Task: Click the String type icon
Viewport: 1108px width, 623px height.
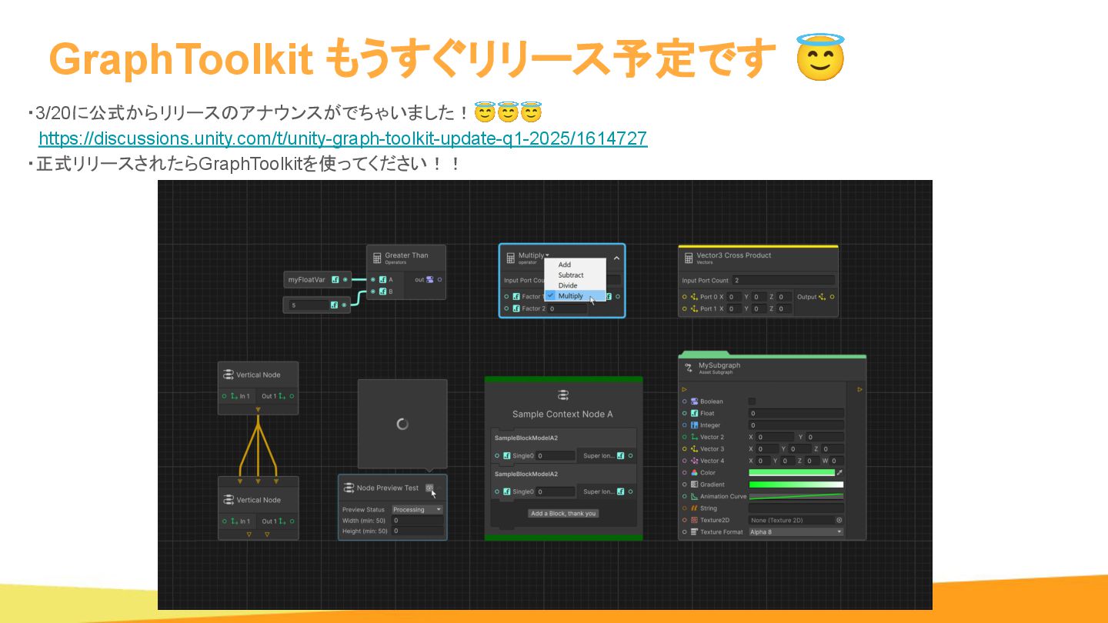Action: pos(694,508)
